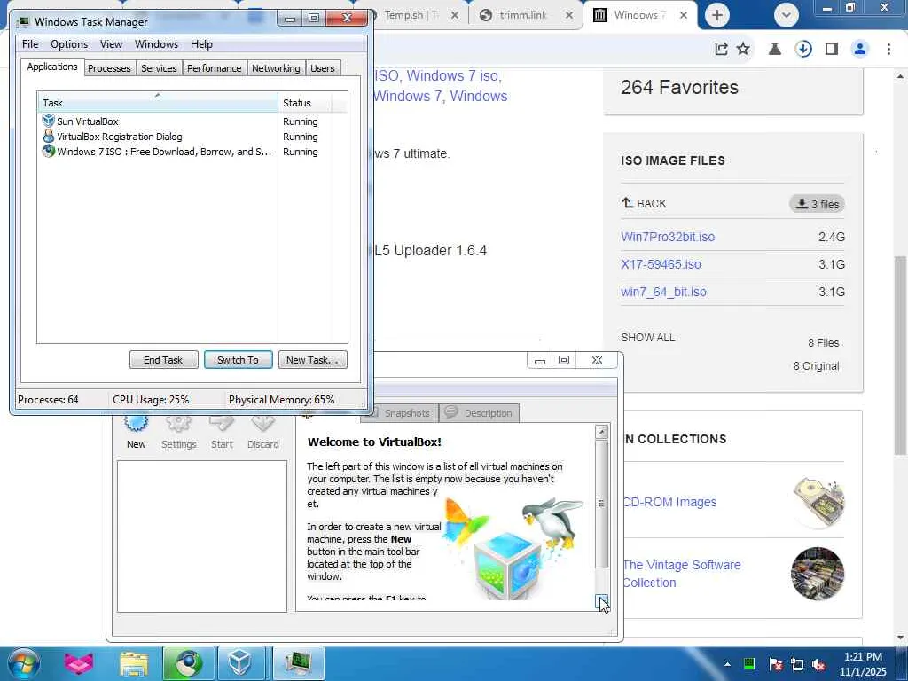Open a new browser tab with plus
Screen dimensions: 908x681
click(716, 15)
